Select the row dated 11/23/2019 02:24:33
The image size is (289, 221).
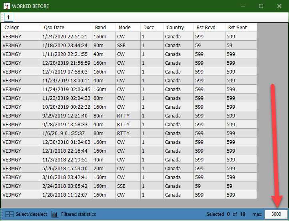point(129,98)
